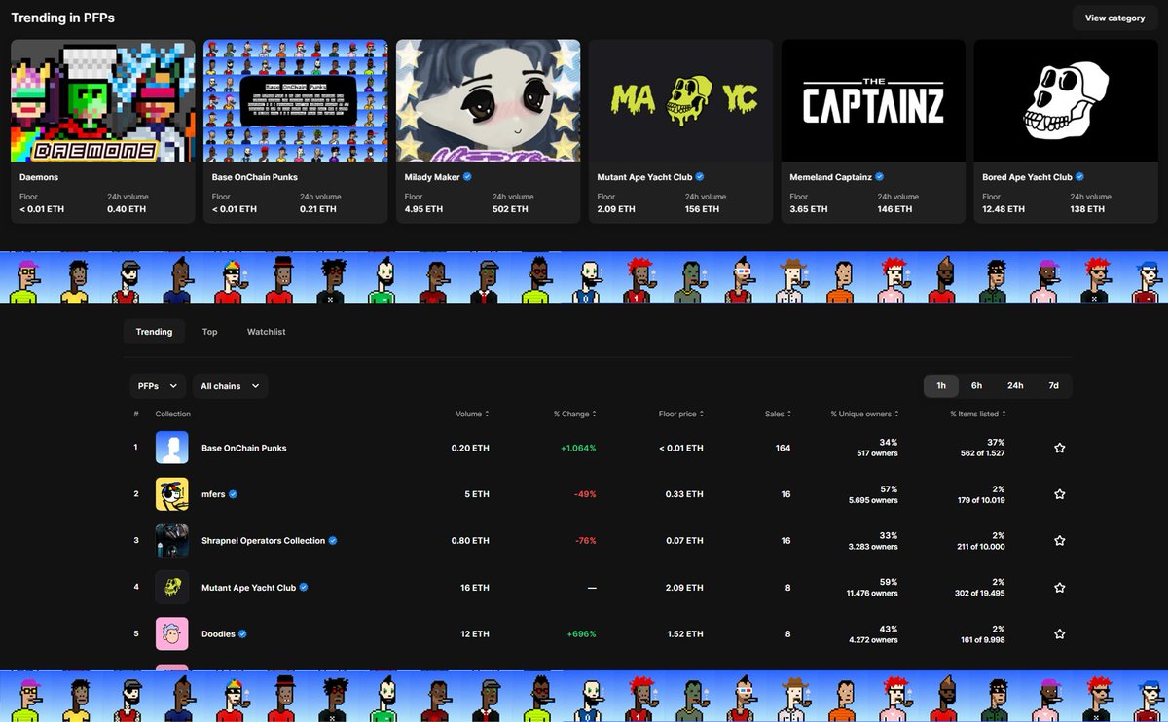Click Memeland Captainz card title

pos(831,177)
